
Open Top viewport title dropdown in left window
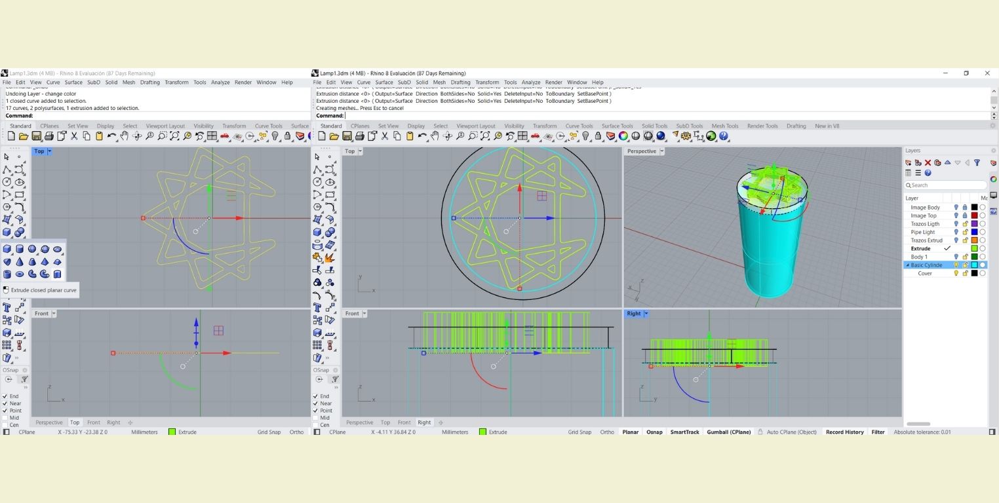49,151
